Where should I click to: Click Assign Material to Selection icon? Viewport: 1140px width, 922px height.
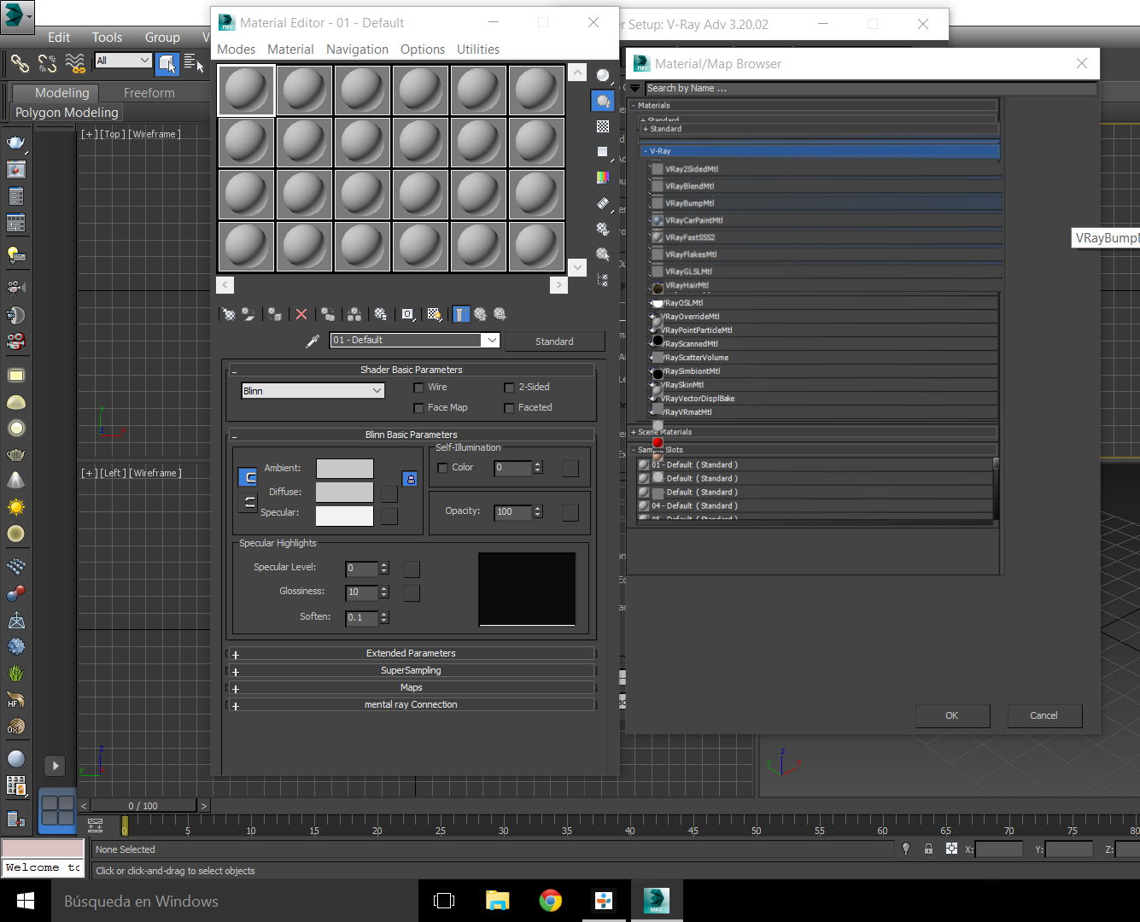point(274,314)
